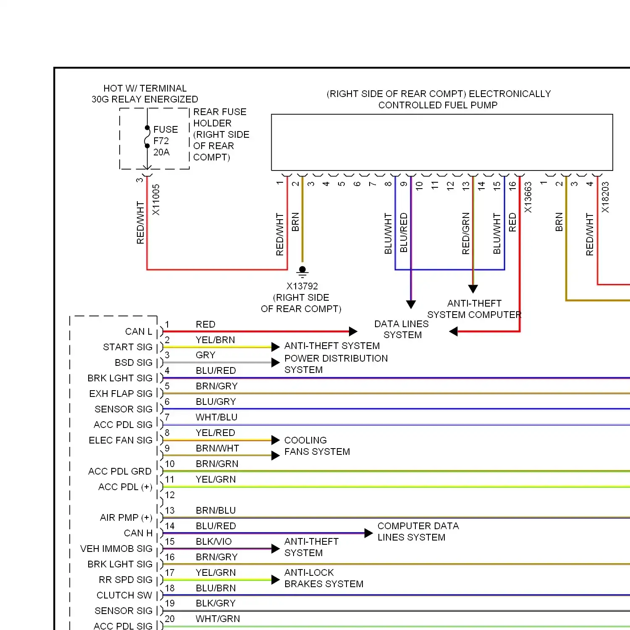Click the fuse symbol beside FUSE F72
630x630 pixels.
147,137
